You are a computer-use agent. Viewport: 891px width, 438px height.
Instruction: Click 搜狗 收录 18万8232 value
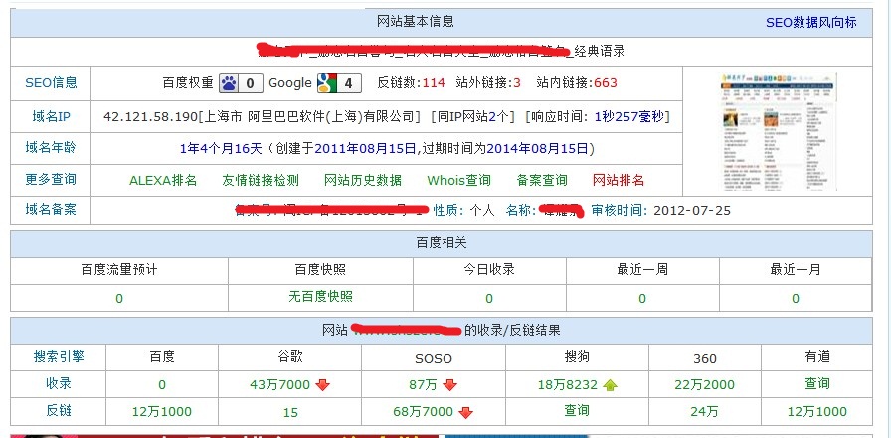point(568,385)
